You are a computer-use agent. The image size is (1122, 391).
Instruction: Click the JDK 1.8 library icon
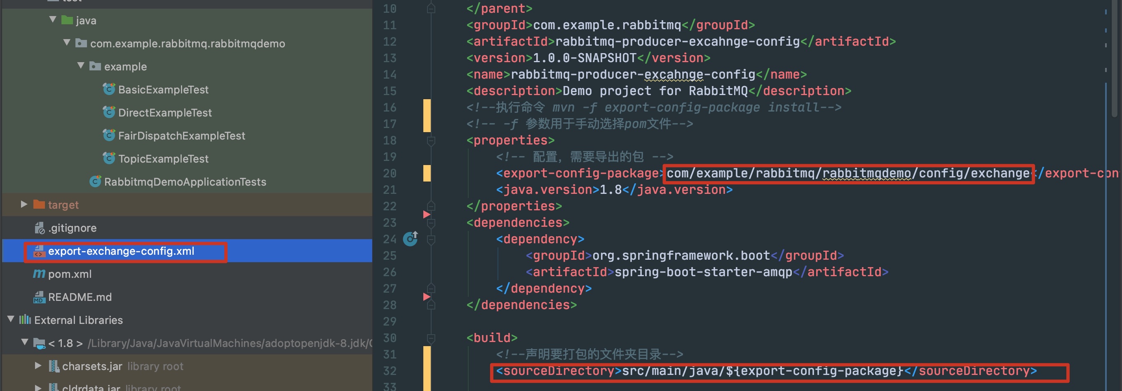39,343
